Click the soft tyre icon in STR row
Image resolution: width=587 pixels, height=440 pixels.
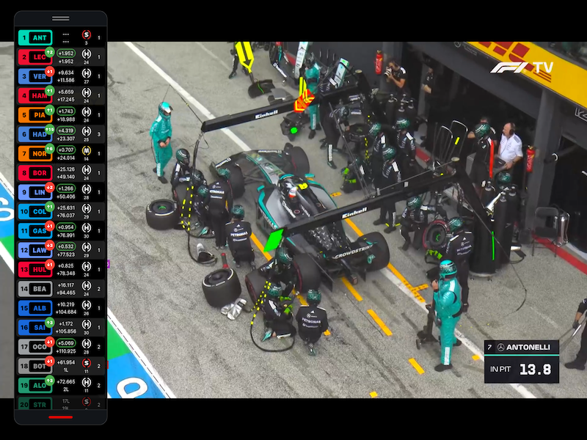[x=87, y=402]
